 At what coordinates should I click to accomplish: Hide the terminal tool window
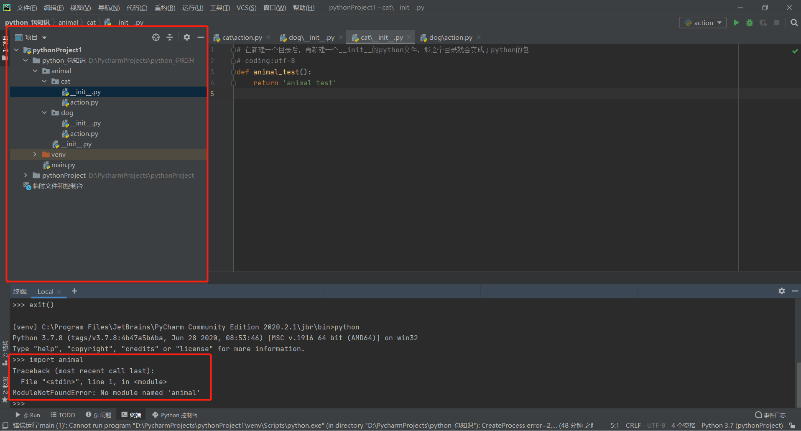pyautogui.click(x=795, y=291)
